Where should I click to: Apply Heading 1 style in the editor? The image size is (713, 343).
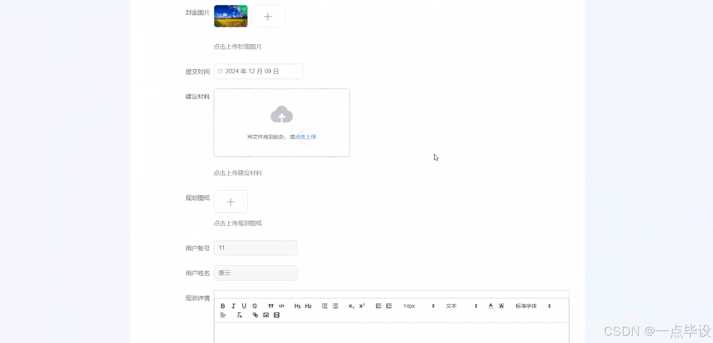click(297, 306)
